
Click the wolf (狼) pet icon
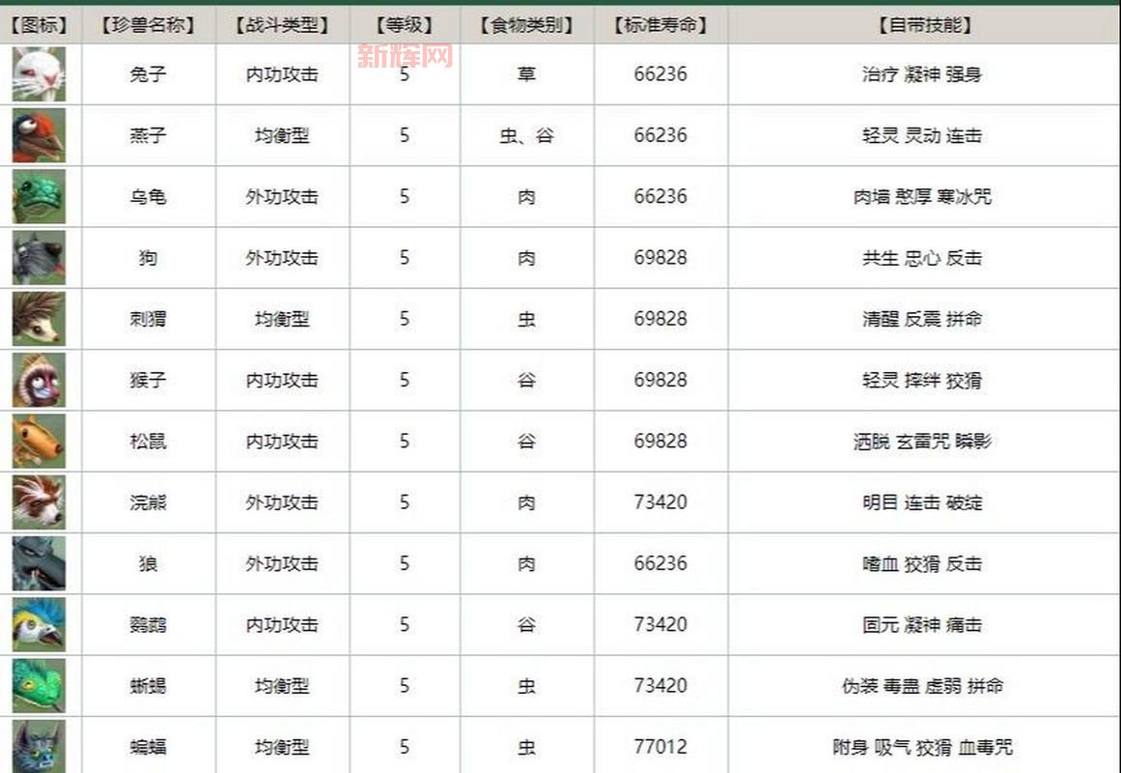39,563
